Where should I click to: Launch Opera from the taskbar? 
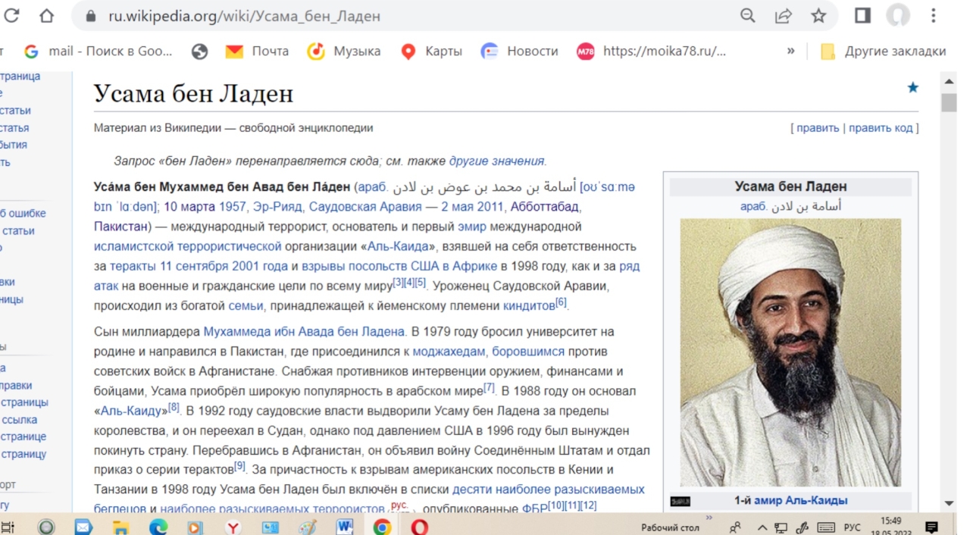point(419,527)
